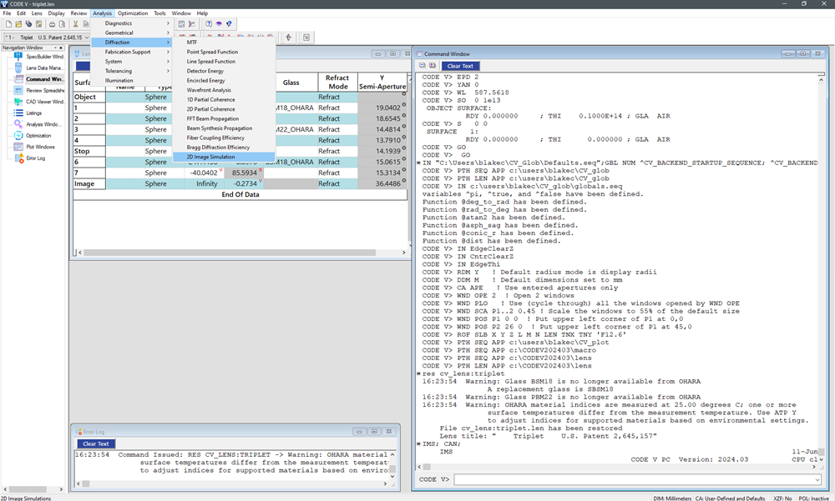Choose MTF from the Diffraction submenu
Viewport: 835px width, 501px height.
point(224,43)
